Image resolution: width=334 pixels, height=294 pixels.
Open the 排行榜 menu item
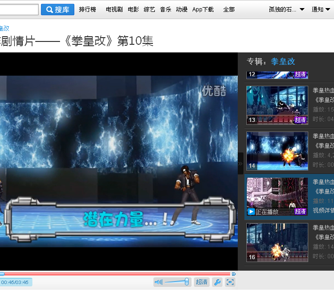[87, 10]
